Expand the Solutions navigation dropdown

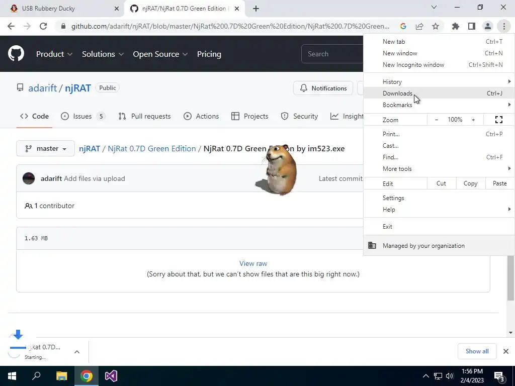(103, 54)
